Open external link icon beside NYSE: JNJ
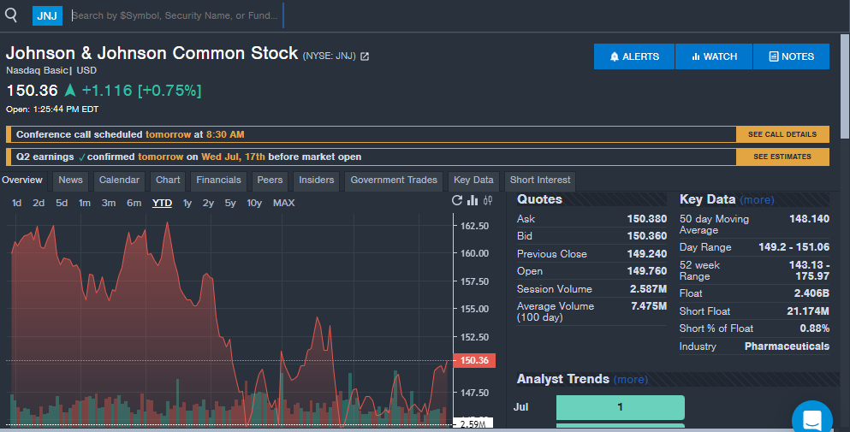 365,56
